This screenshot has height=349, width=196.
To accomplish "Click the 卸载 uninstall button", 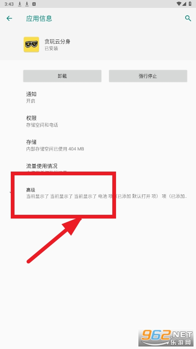I will click(x=63, y=76).
